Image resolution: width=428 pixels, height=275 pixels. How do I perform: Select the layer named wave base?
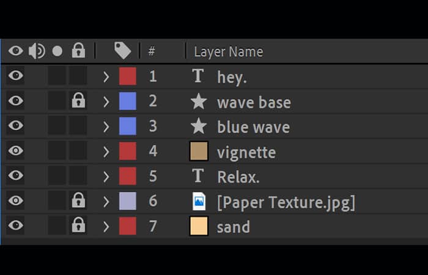254,103
